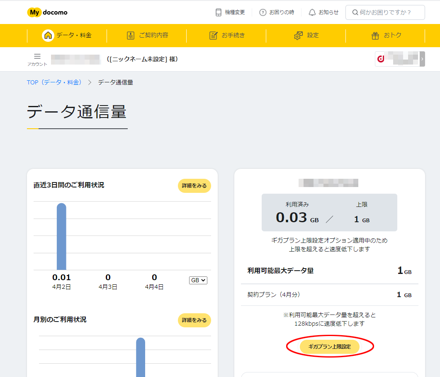Click the My docomo logo

47,12
